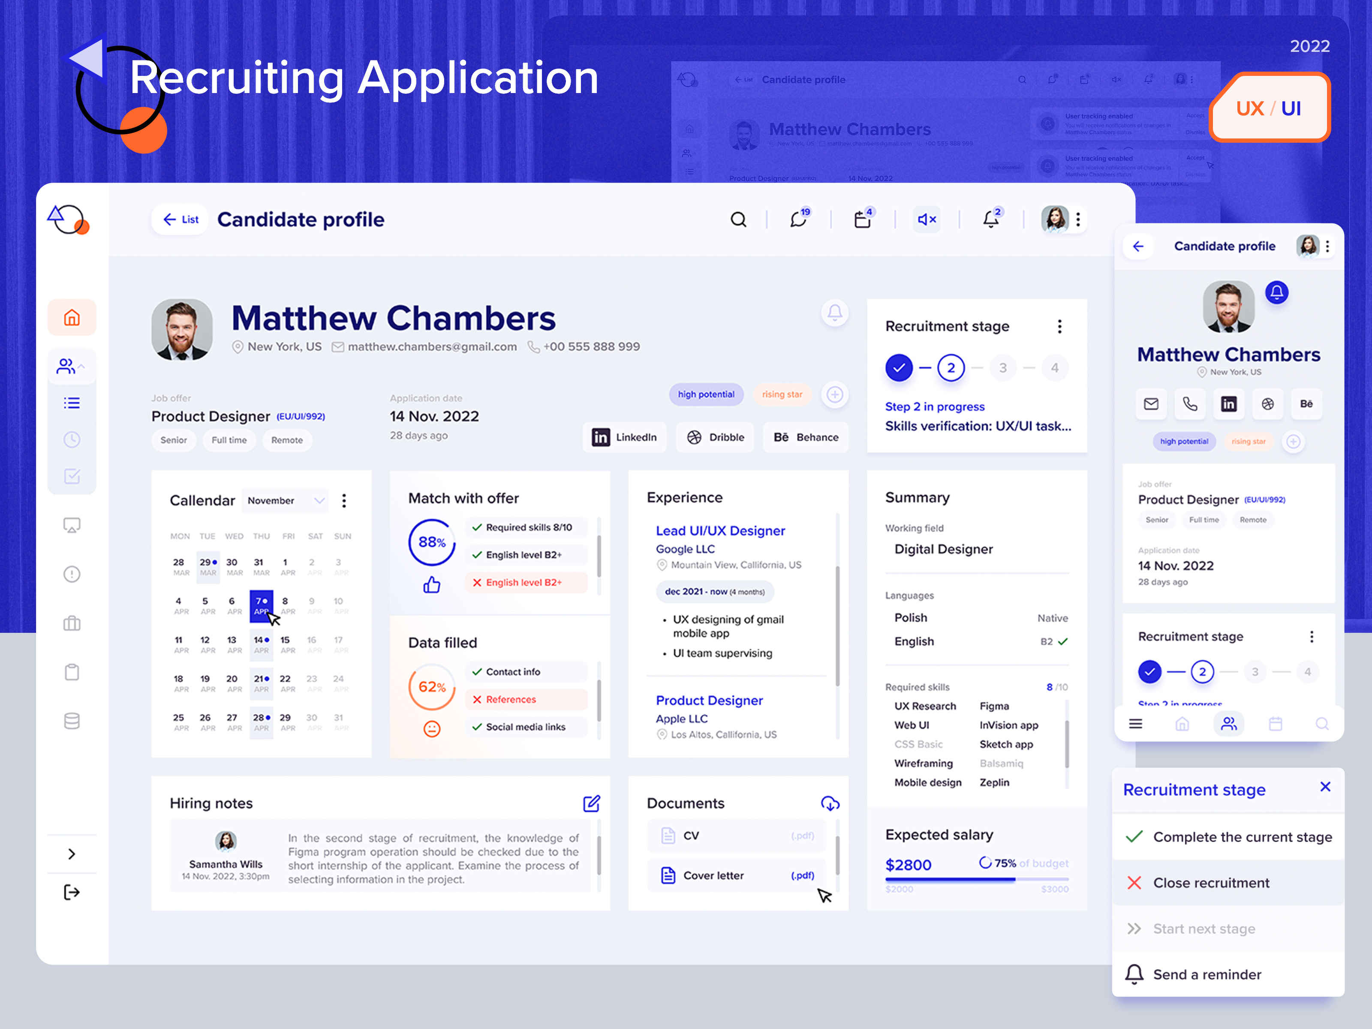Select recruitment step 3 circle
Image resolution: width=1372 pixels, height=1029 pixels.
(1003, 368)
